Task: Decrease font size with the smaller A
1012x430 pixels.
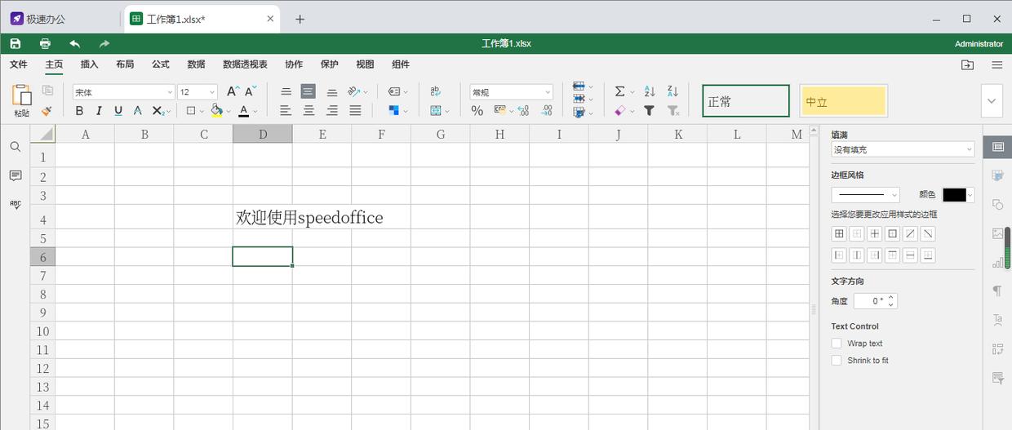Action: pyautogui.click(x=251, y=91)
